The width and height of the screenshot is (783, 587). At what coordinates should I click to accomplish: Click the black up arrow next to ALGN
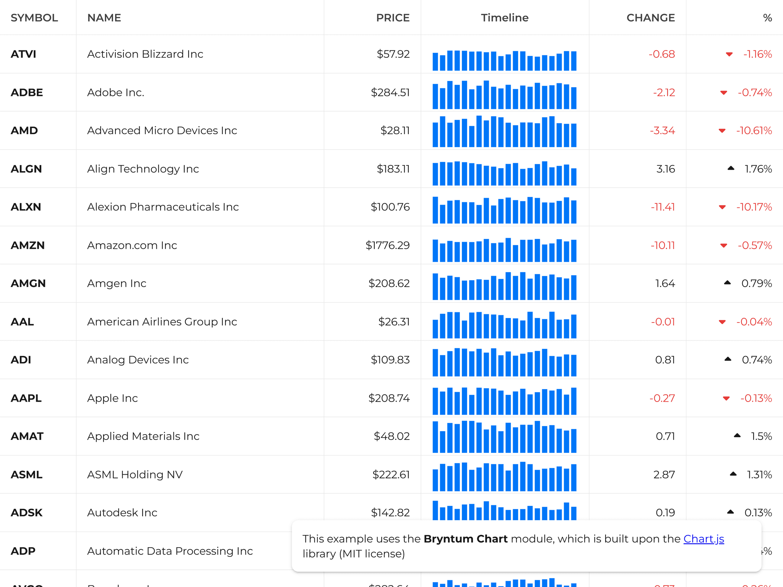point(731,169)
